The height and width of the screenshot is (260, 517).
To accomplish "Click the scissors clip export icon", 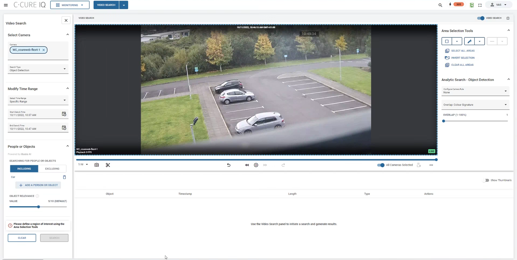I will (x=108, y=165).
